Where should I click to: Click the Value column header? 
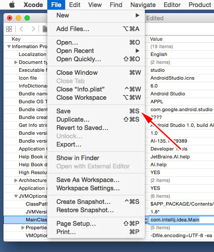coord(156,39)
